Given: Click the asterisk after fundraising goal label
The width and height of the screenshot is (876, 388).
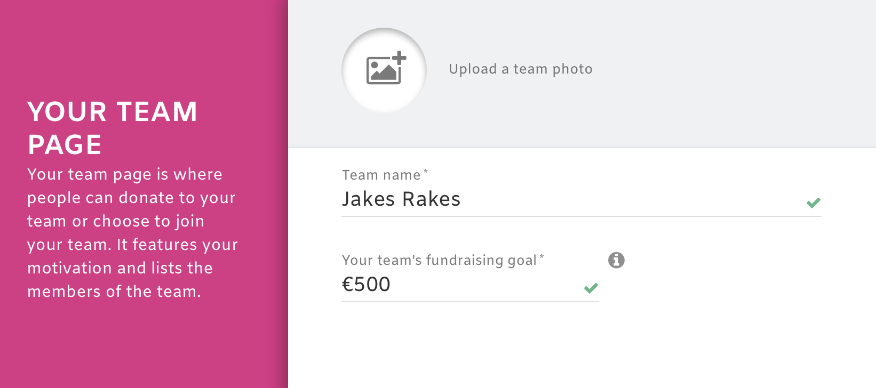Looking at the screenshot, I should [541, 256].
